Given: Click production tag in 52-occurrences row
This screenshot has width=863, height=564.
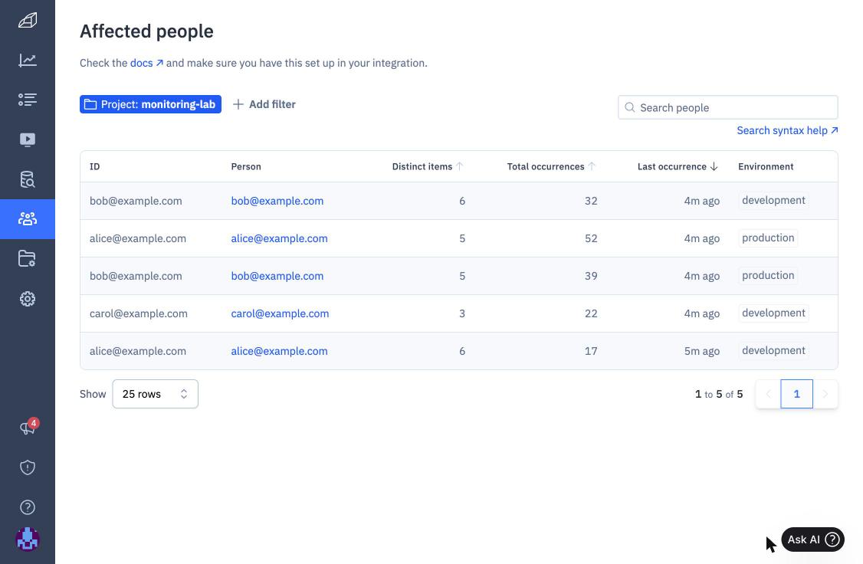Looking at the screenshot, I should click(x=768, y=238).
